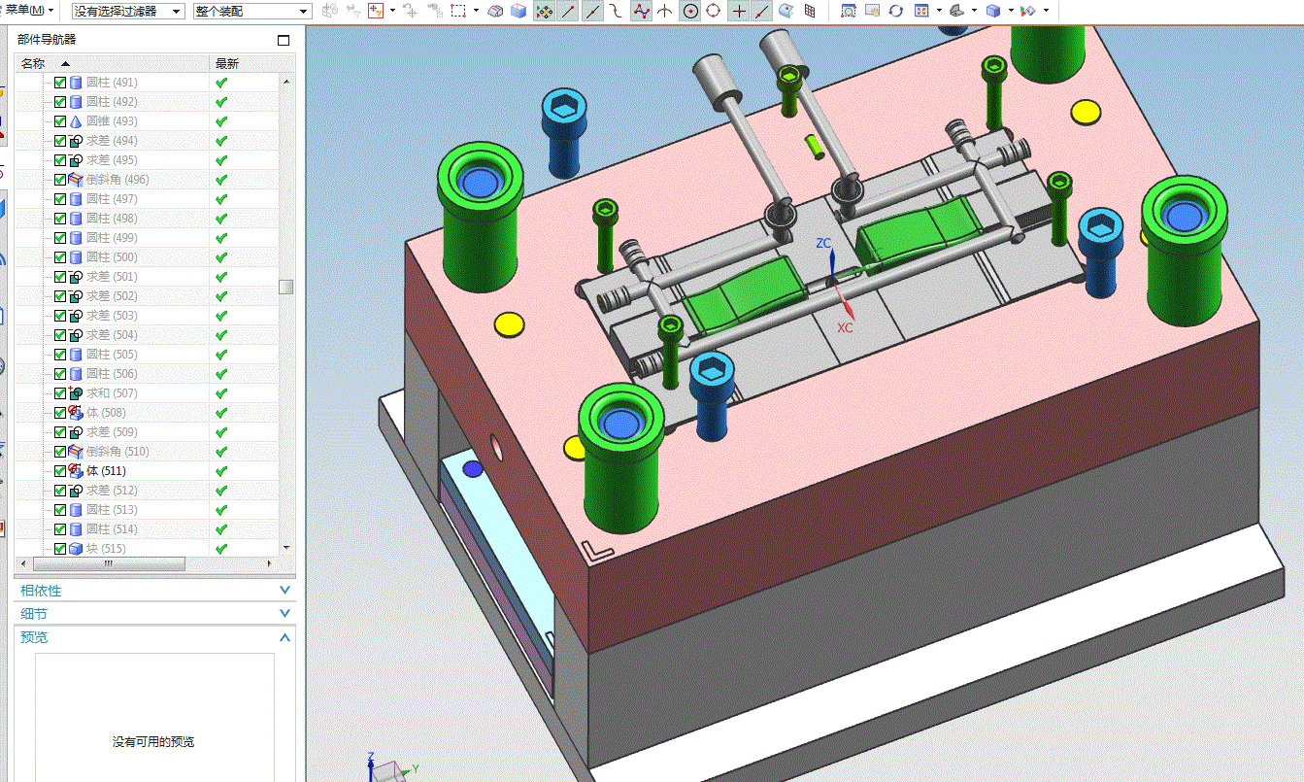The image size is (1304, 782).
Task: Enable the arc center snap point icon
Action: tap(689, 11)
